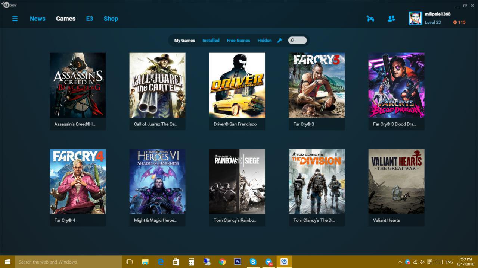Click the "Tom Clancy's The Di..." title text

pyautogui.click(x=314, y=220)
